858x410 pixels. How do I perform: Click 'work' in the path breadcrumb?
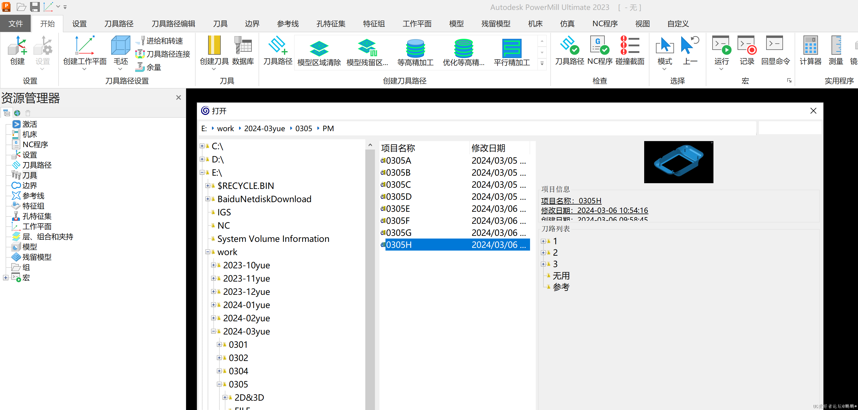tap(226, 128)
